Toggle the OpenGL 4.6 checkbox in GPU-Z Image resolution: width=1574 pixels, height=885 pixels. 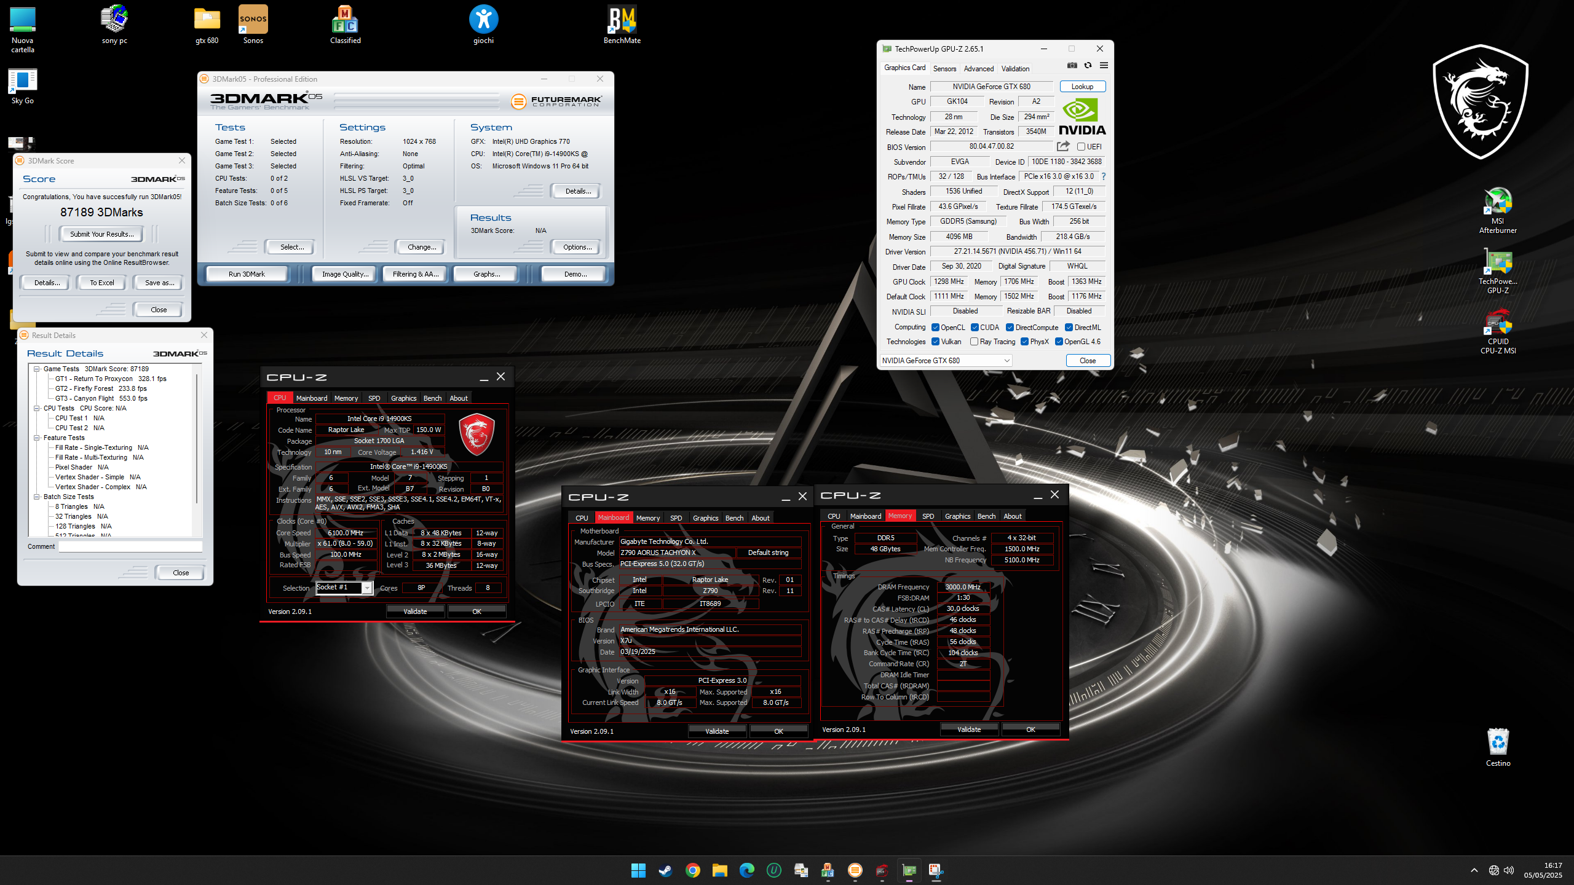point(1059,342)
